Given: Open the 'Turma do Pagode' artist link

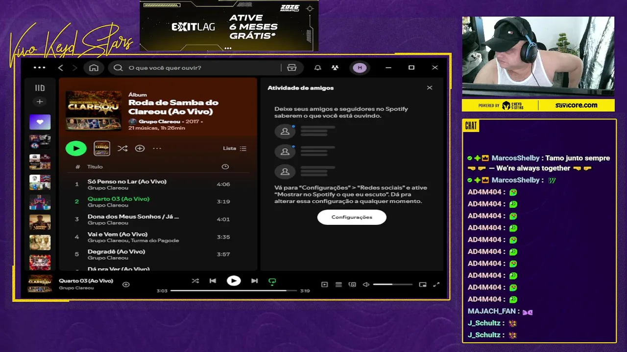Looking at the screenshot, I should (155, 241).
